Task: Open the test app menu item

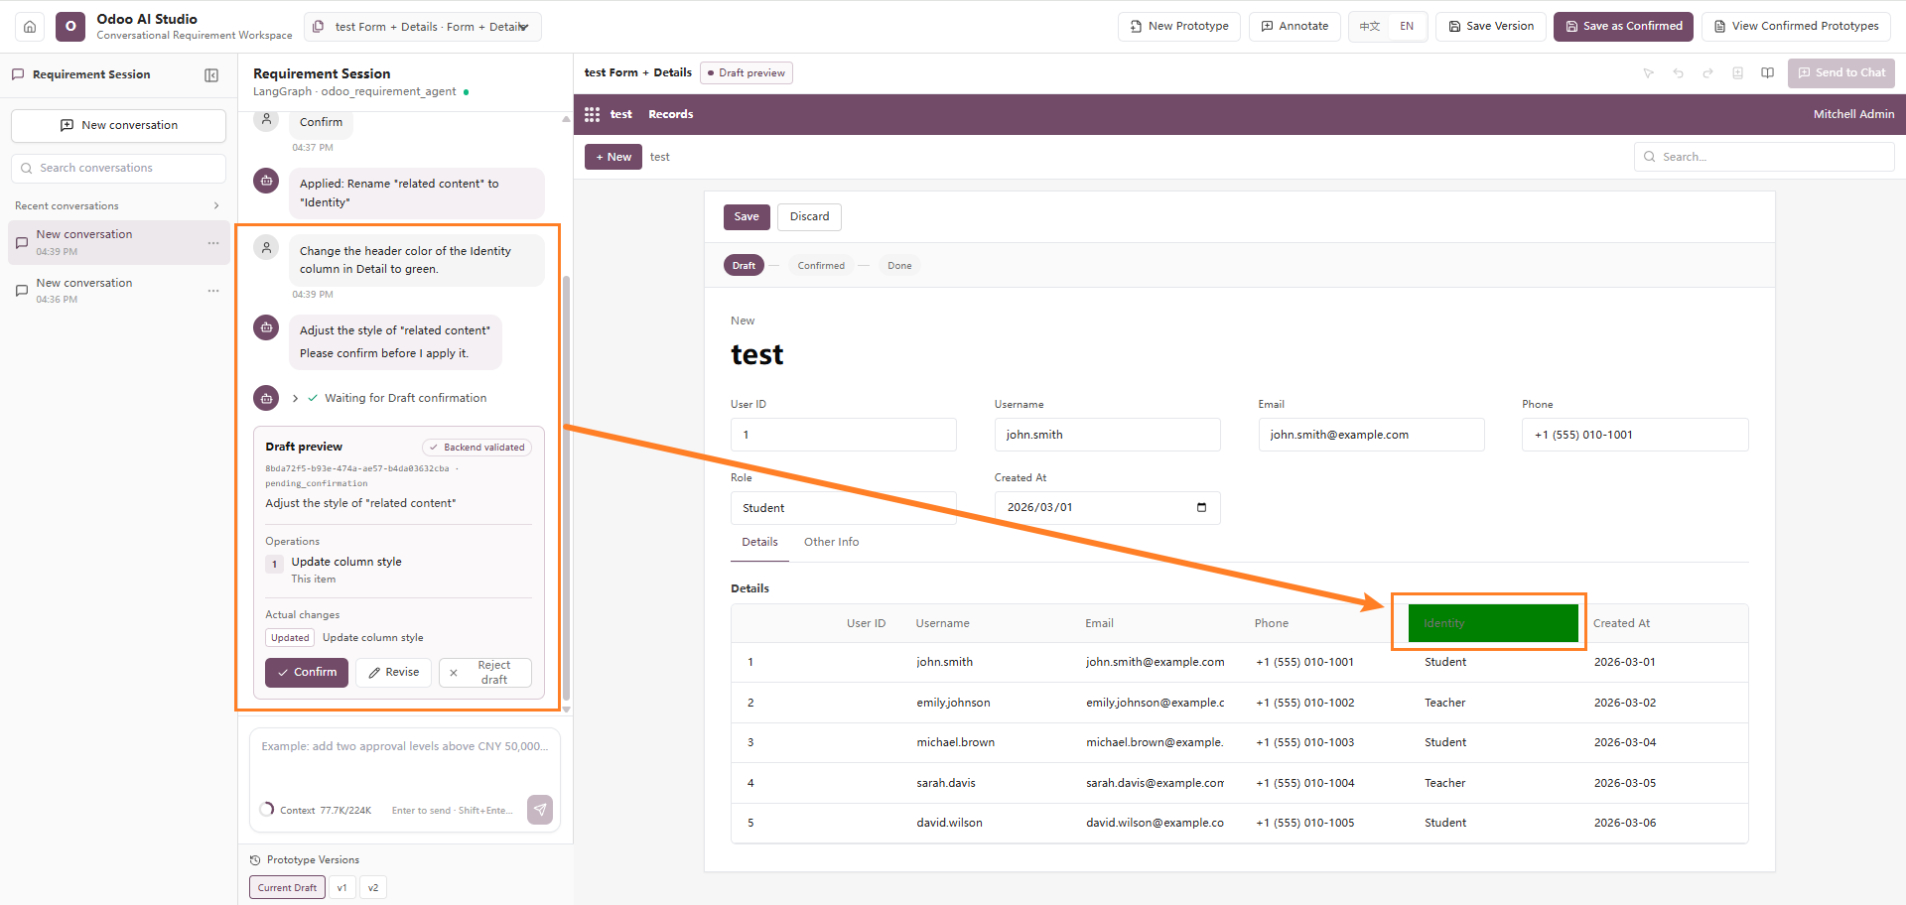Action: pyautogui.click(x=621, y=115)
